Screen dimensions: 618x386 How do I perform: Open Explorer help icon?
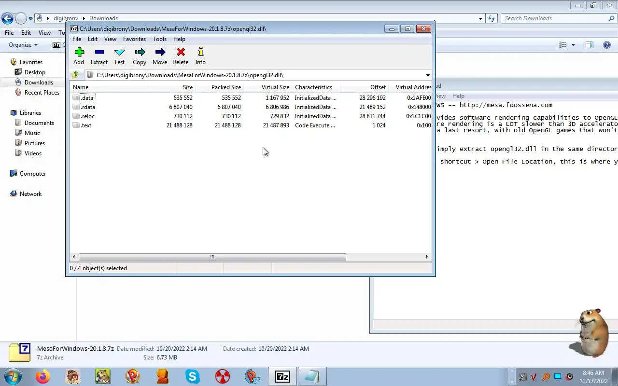(x=607, y=45)
